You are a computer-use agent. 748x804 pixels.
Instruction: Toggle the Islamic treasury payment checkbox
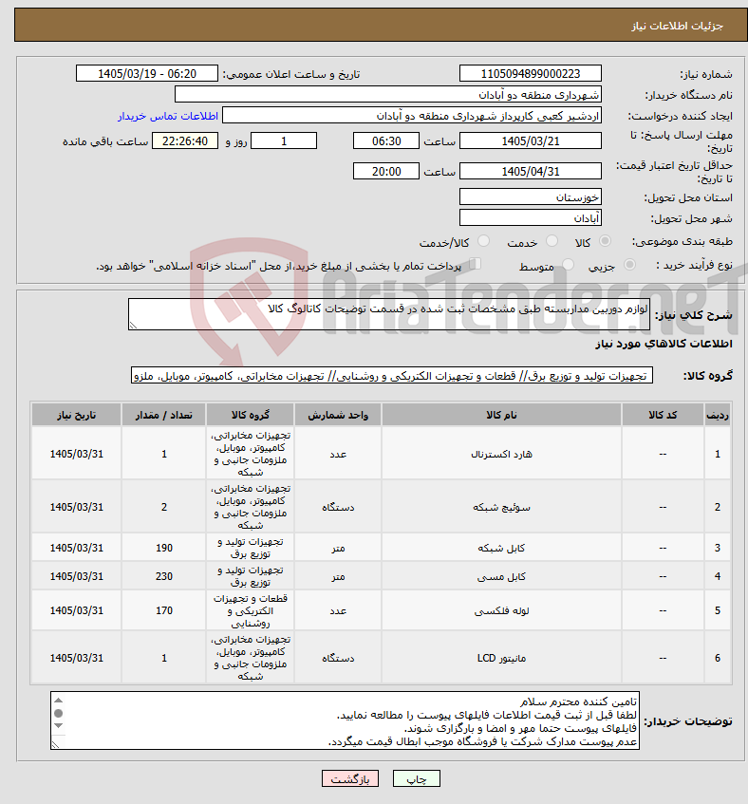476,264
